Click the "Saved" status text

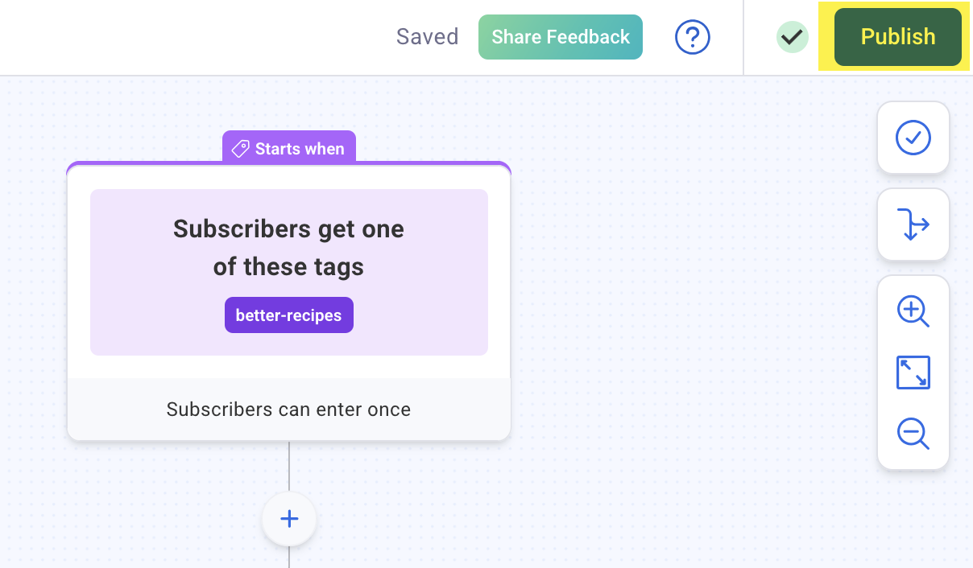click(x=427, y=37)
